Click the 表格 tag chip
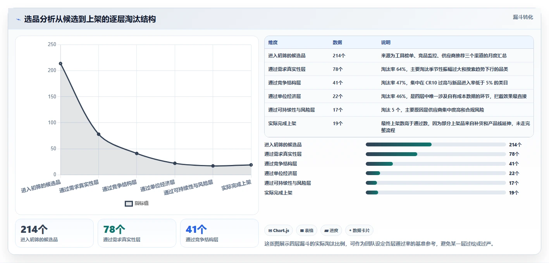Image resolution: width=549 pixels, height=263 pixels. tap(306, 230)
